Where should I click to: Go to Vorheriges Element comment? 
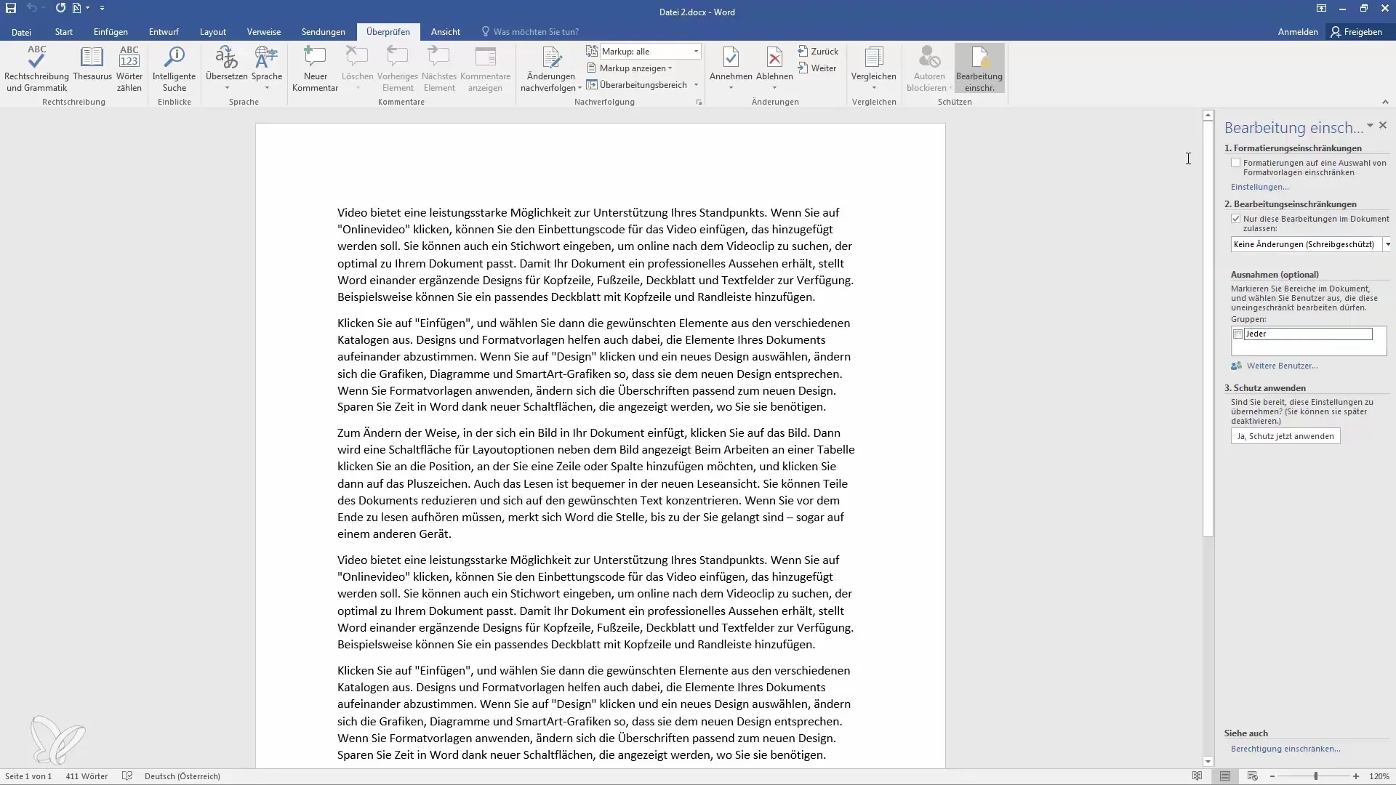398,68
